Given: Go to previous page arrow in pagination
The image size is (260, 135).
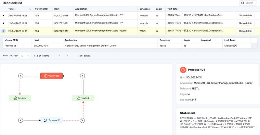Looking at the screenshot, I should tap(60, 56).
